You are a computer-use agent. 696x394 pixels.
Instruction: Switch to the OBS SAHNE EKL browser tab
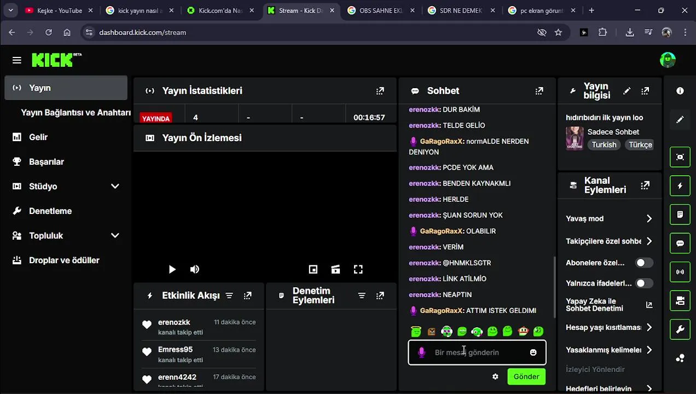tap(381, 10)
